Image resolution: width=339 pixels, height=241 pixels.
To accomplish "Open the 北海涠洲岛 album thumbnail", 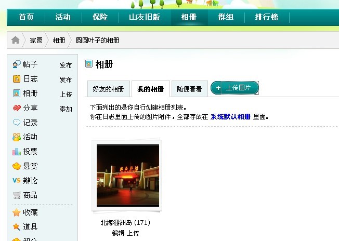I will click(x=127, y=176).
